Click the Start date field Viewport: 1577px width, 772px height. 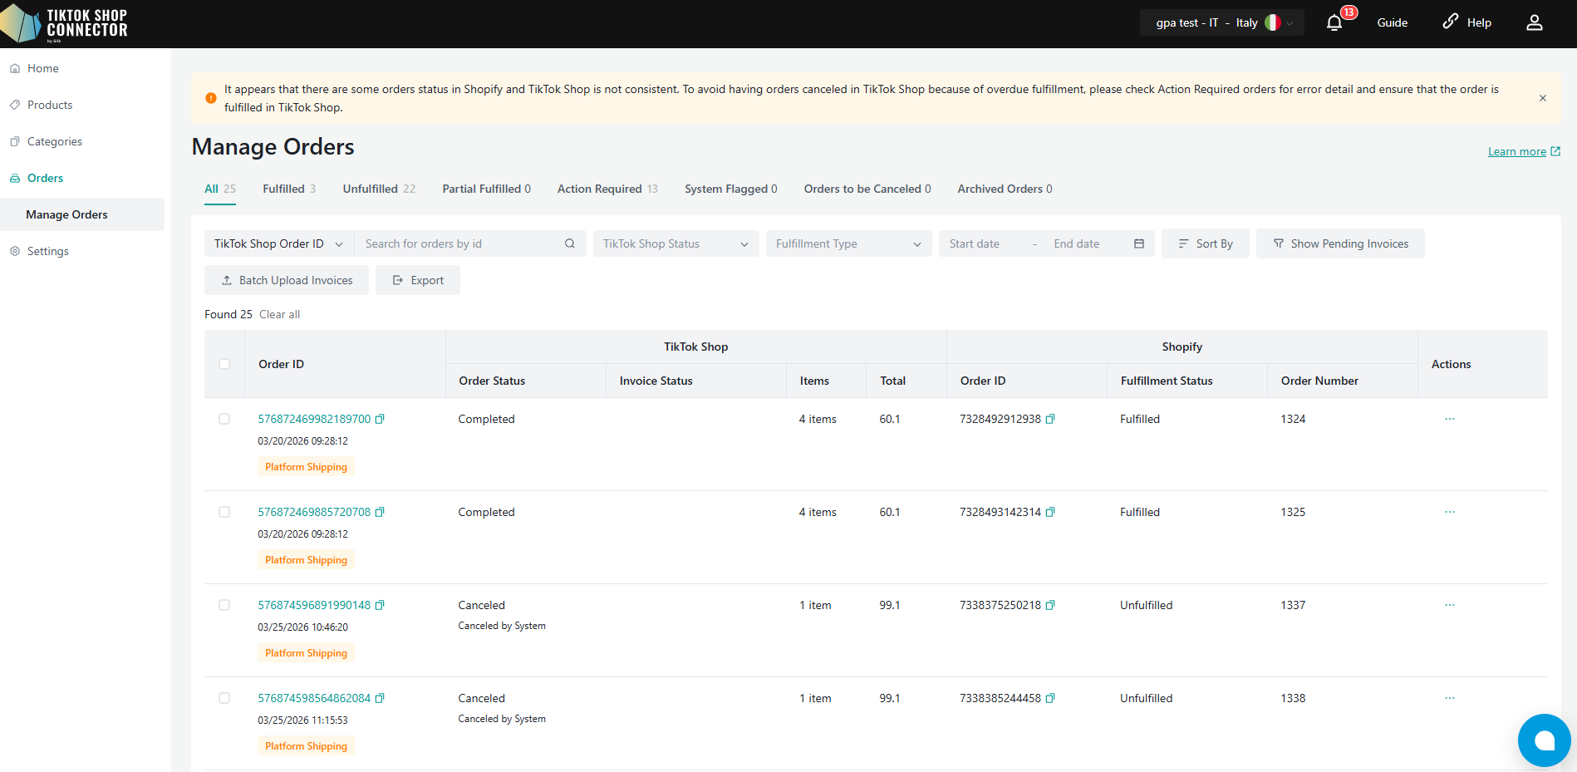(985, 243)
